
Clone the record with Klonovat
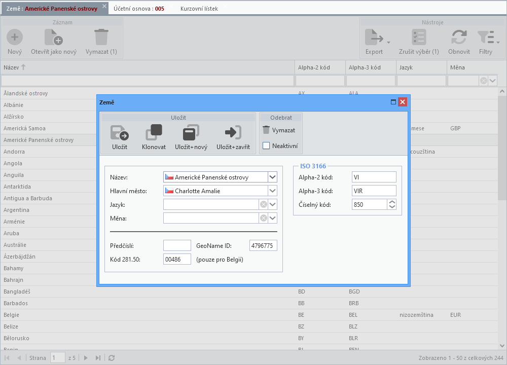[x=154, y=132]
